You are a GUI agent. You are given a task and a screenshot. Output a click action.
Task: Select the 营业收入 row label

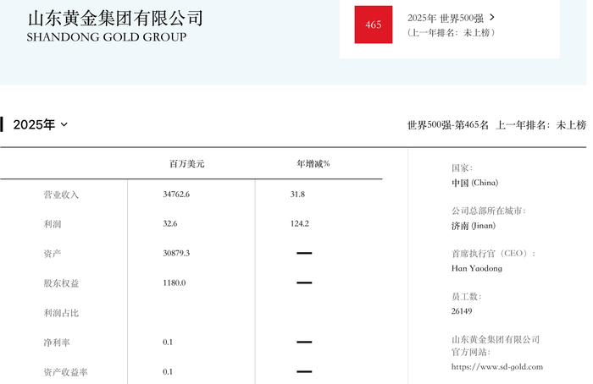pyautogui.click(x=61, y=195)
